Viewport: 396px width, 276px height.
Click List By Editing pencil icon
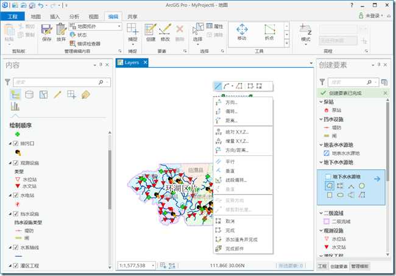point(58,94)
